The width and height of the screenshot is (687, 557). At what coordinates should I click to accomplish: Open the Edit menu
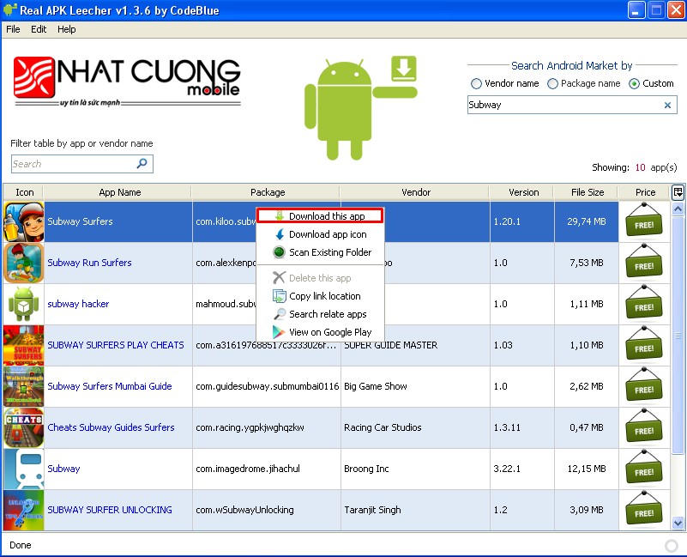[39, 29]
